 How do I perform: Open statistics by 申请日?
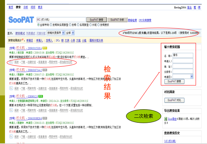point(30,40)
